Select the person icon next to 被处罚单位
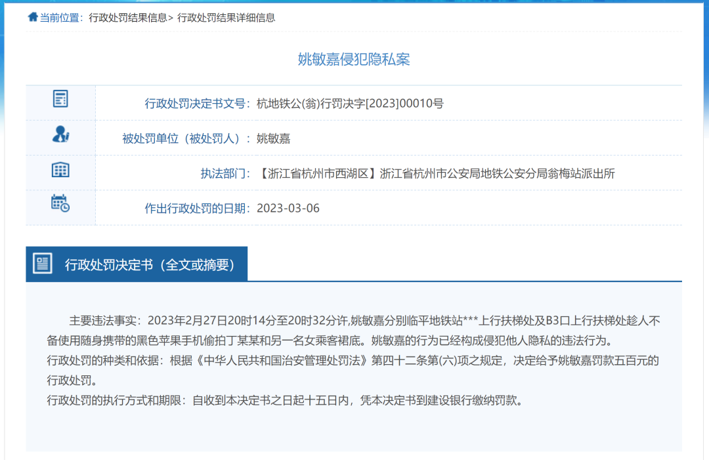709x460 pixels. point(61,134)
